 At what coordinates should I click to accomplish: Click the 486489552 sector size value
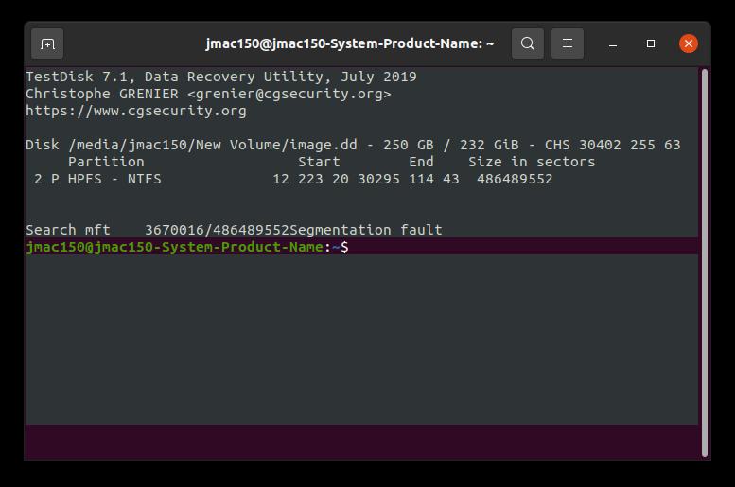pyautogui.click(x=515, y=179)
